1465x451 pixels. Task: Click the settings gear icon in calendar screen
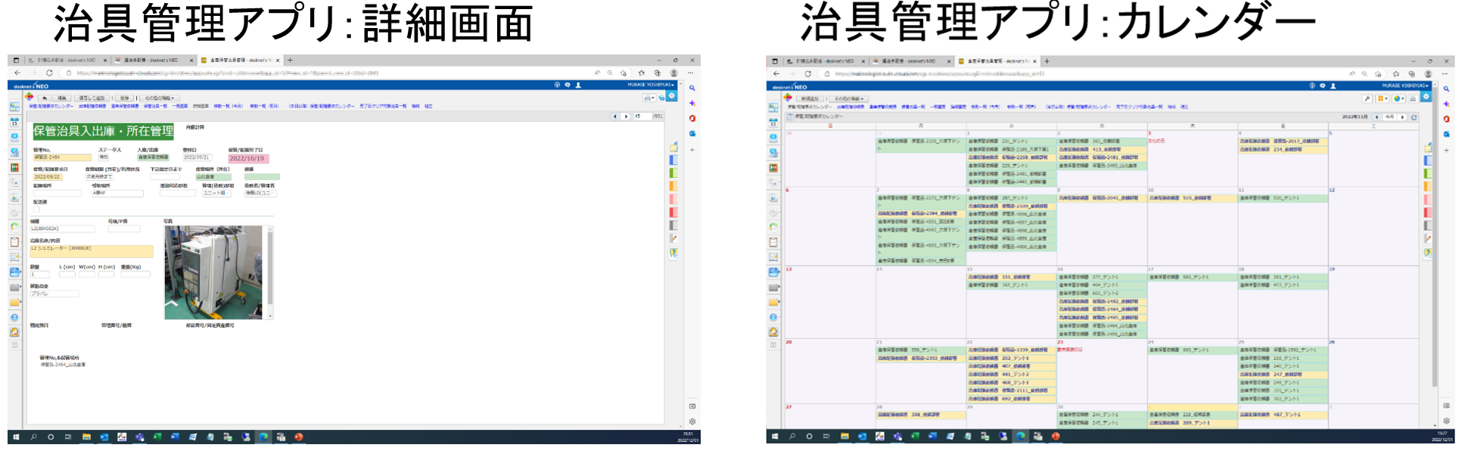(x=1426, y=97)
